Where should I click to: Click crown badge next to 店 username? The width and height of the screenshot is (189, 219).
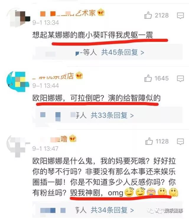pyautogui.click(x=79, y=76)
